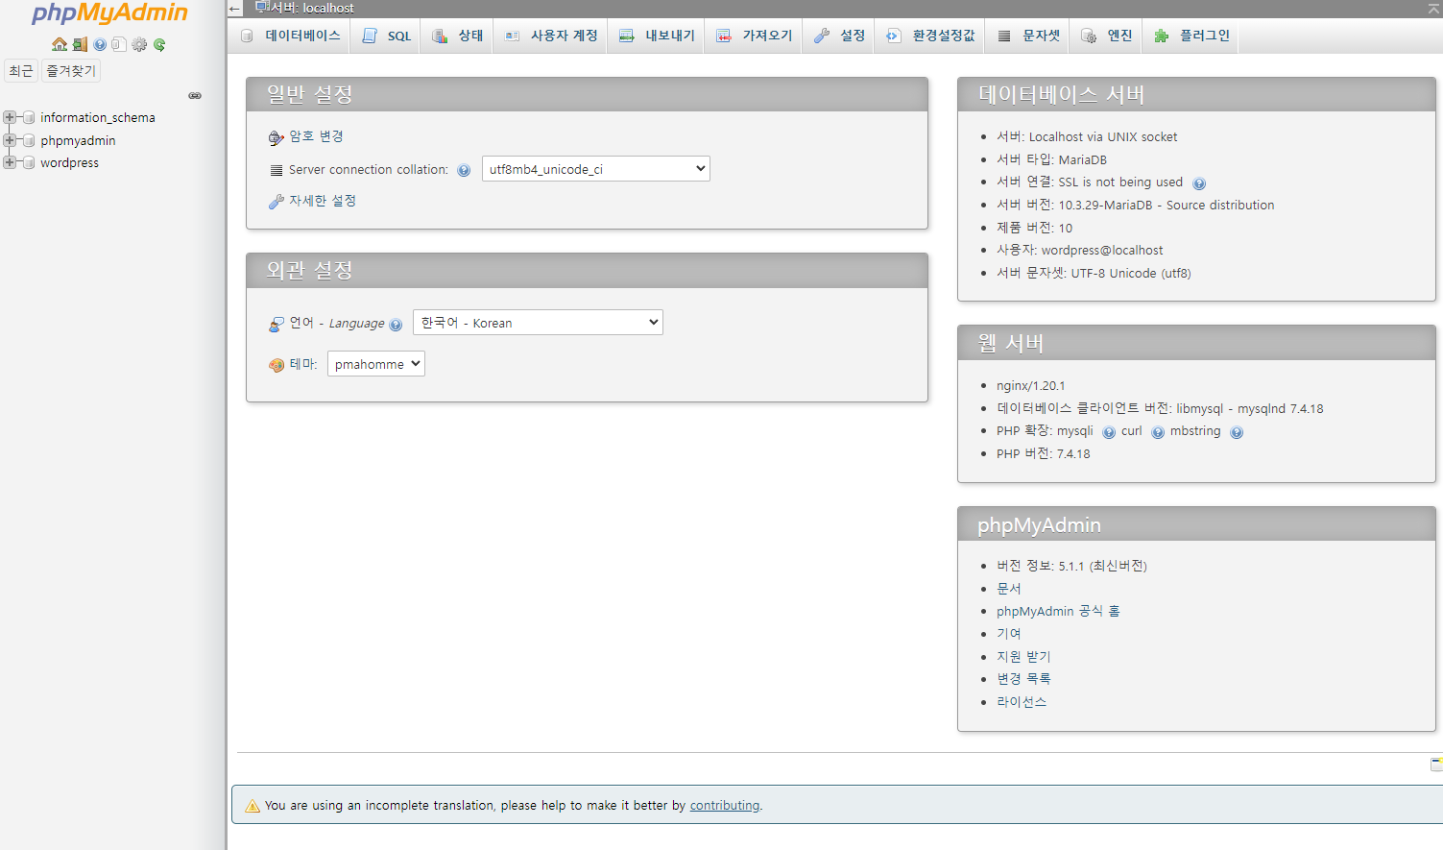The width and height of the screenshot is (1443, 850).
Task: Click the phpMyAdmin logo
Action: (x=110, y=13)
